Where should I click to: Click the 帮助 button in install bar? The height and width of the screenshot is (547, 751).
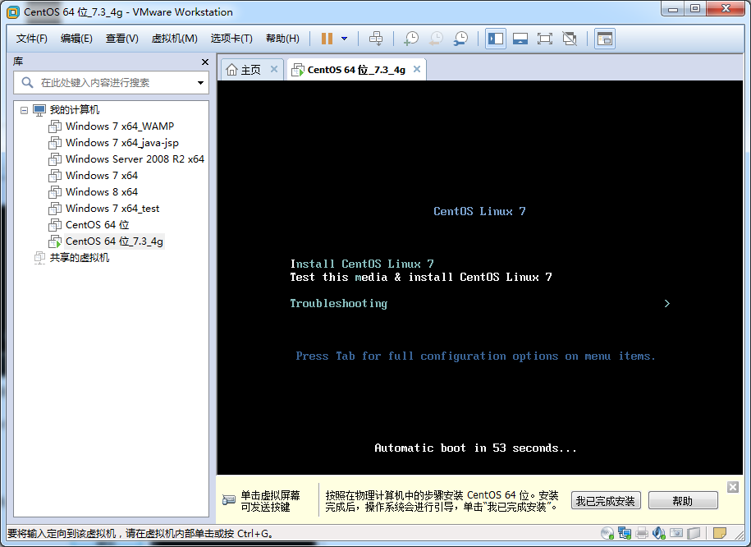[683, 501]
